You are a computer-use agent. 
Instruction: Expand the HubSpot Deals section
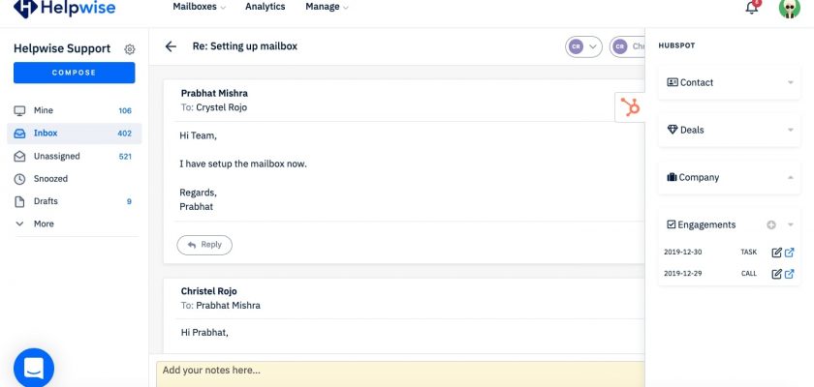(730, 130)
